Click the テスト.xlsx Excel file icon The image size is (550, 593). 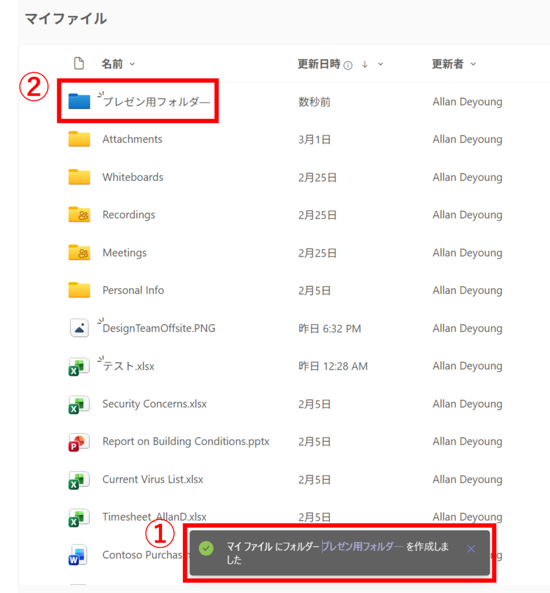pyautogui.click(x=79, y=366)
